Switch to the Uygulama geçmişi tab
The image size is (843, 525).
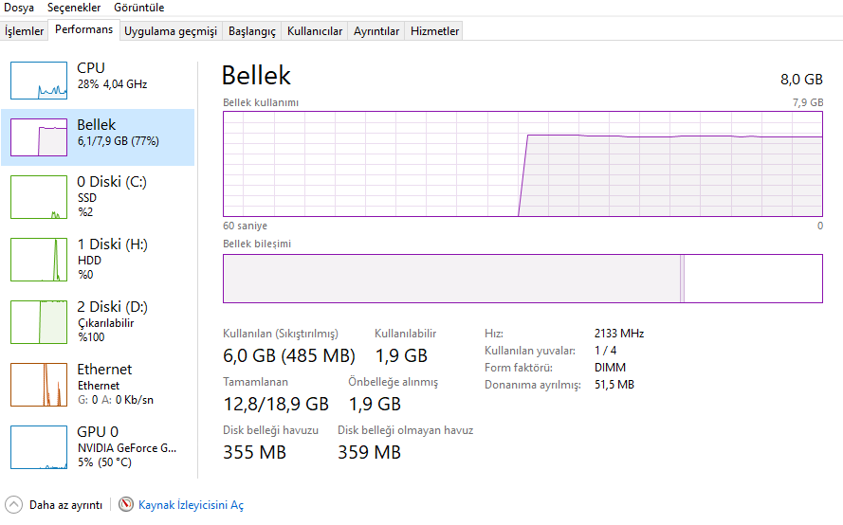pyautogui.click(x=171, y=31)
